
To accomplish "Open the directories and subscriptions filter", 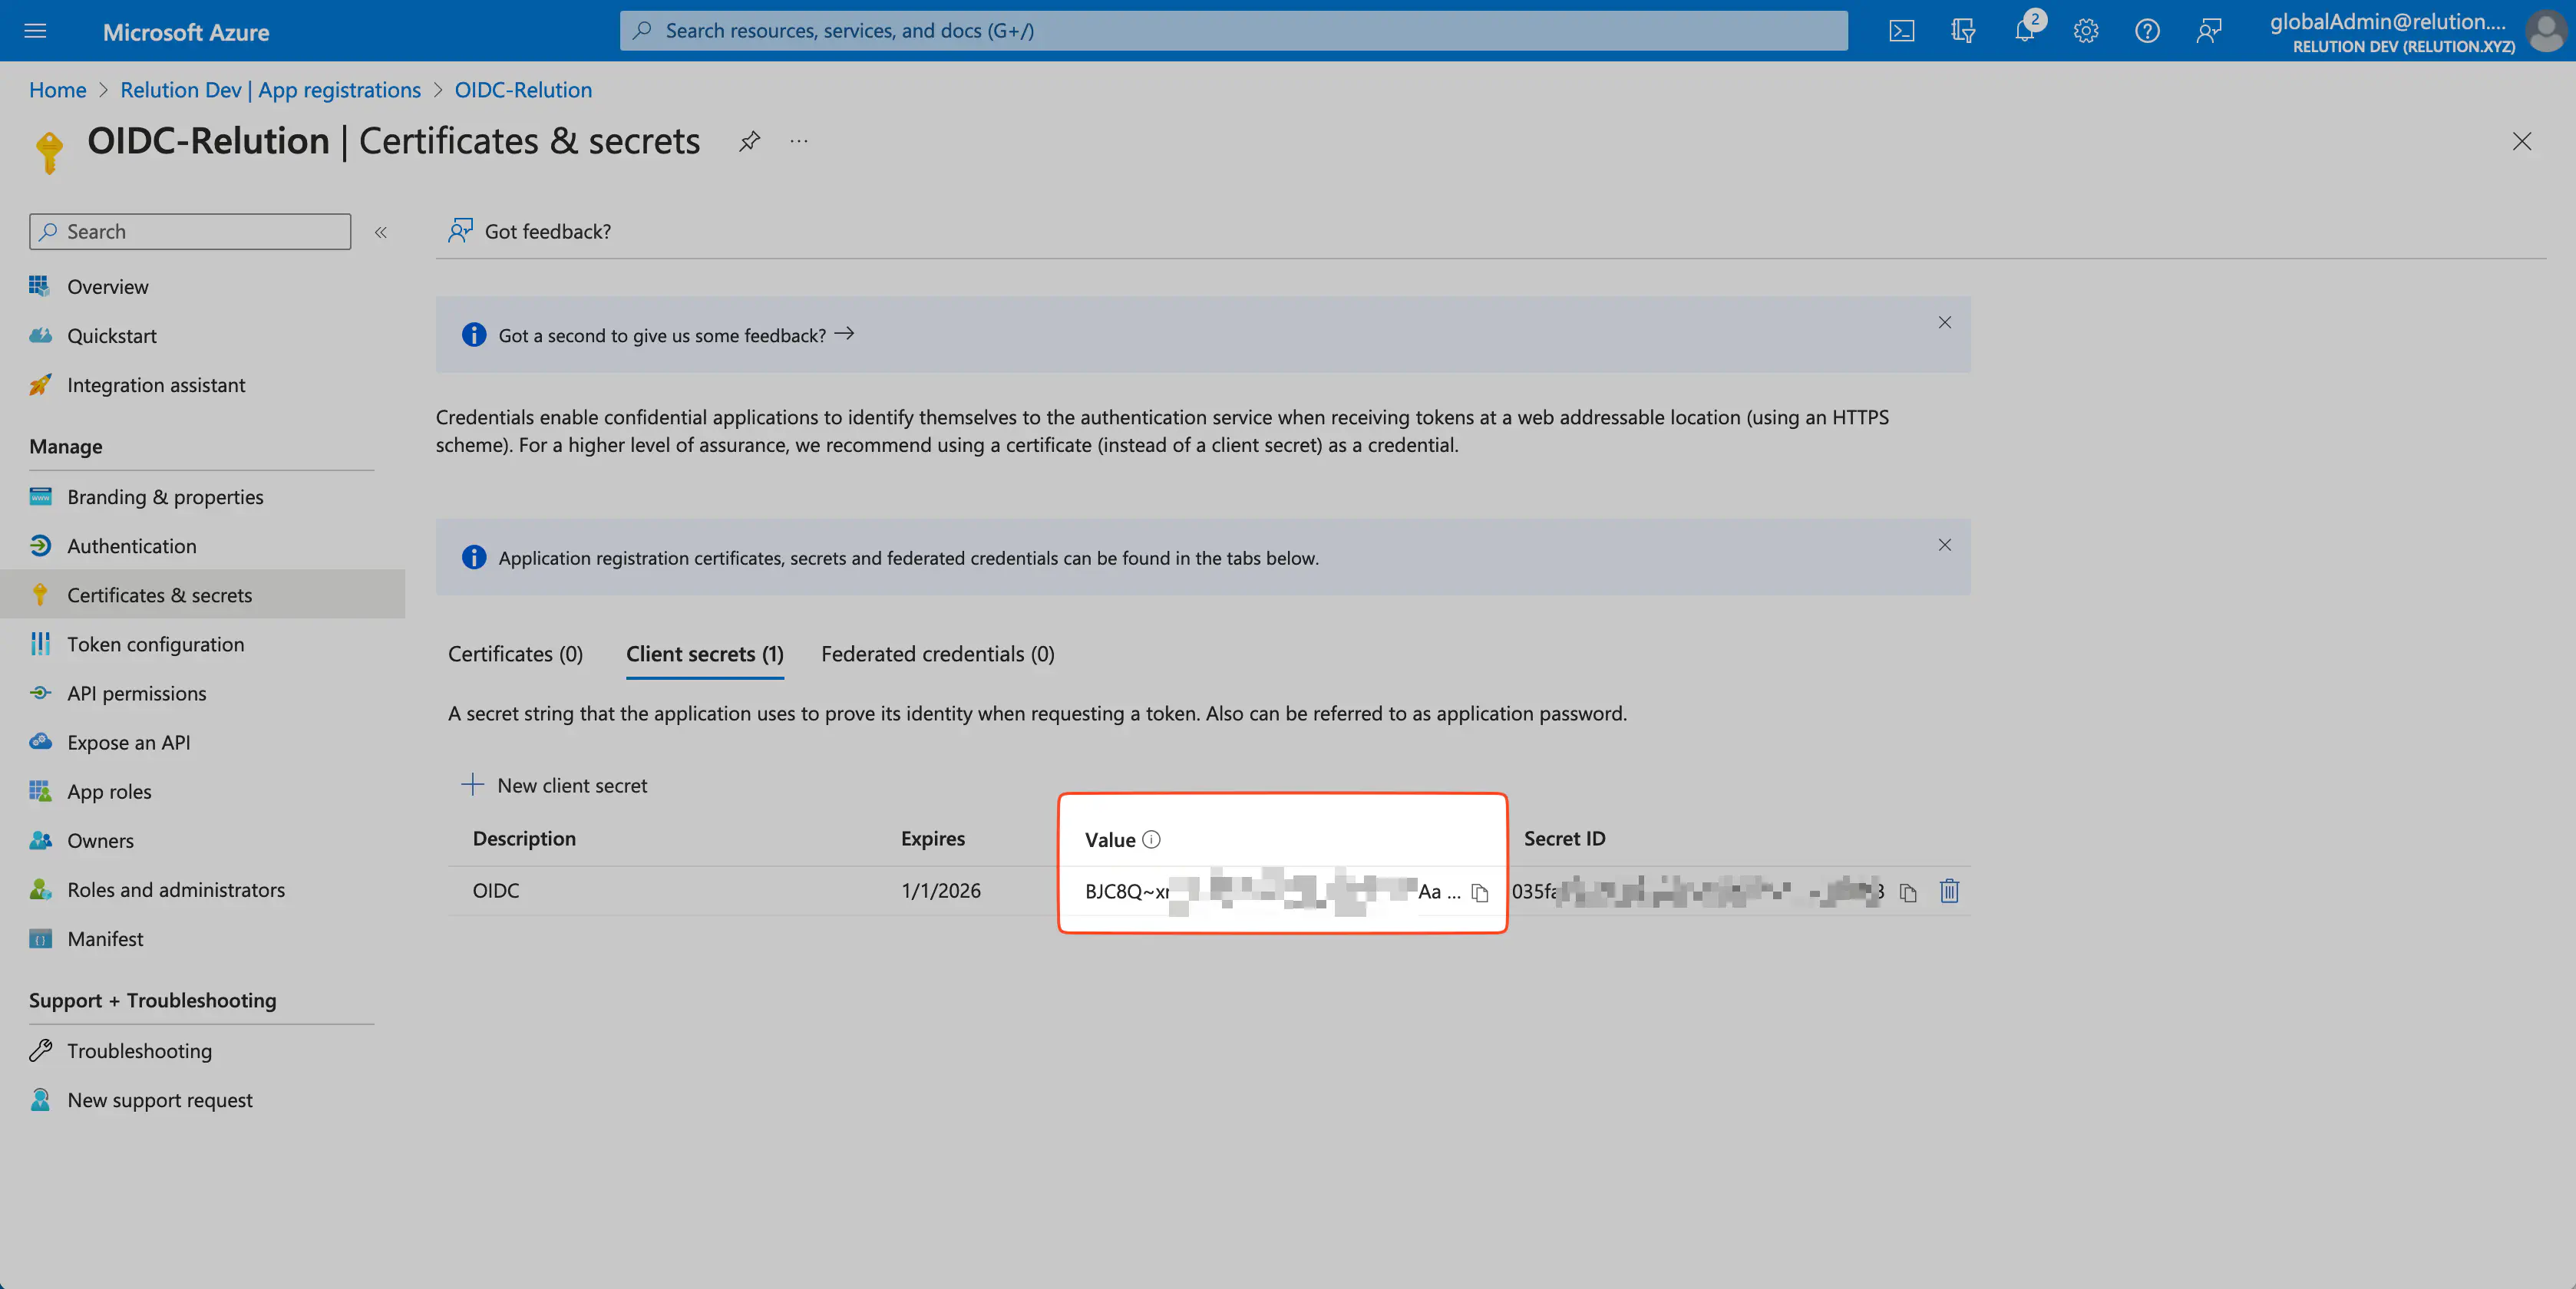I will [x=1962, y=31].
